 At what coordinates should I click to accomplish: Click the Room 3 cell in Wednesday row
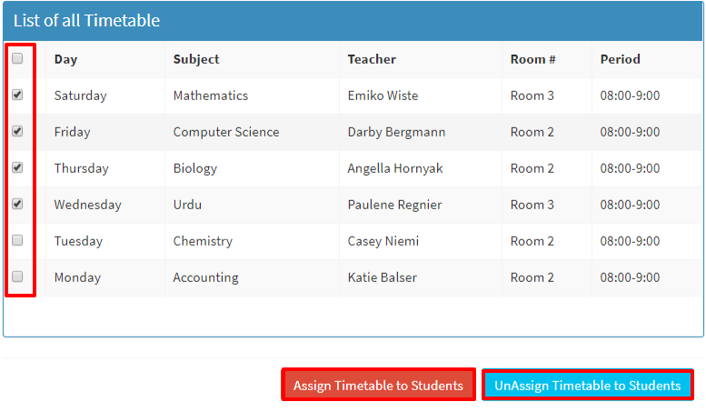tap(532, 205)
